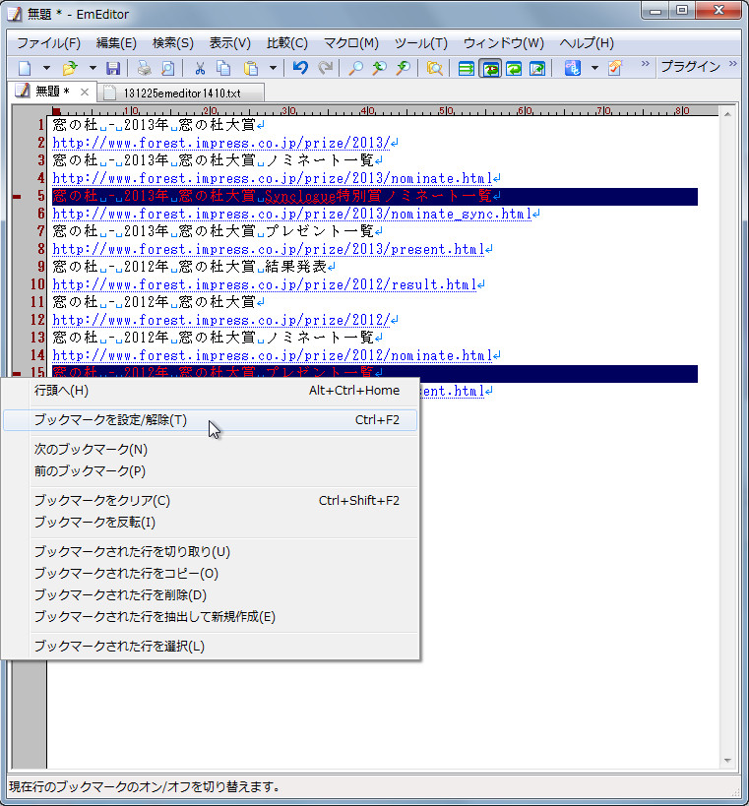Expand the プラグイン toolbar chevron

click(x=733, y=64)
